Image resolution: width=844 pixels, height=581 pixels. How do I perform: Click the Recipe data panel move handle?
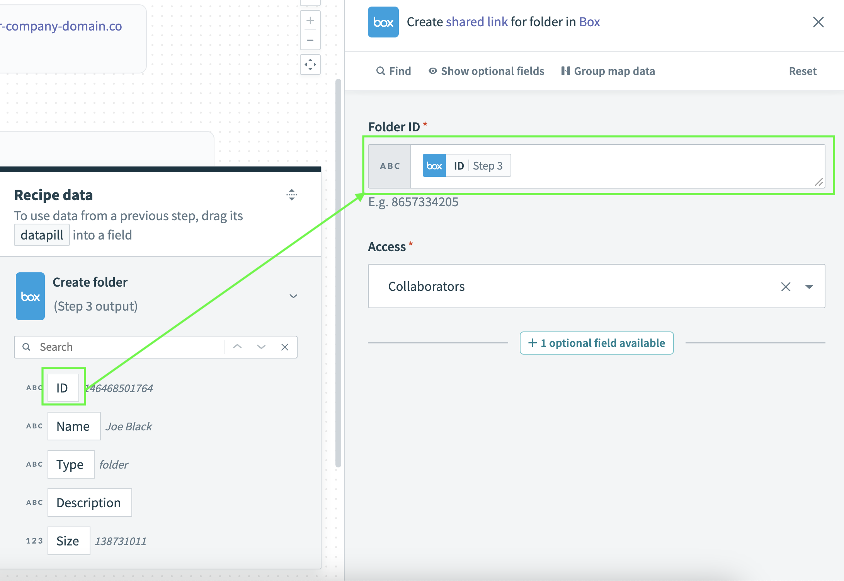point(291,195)
